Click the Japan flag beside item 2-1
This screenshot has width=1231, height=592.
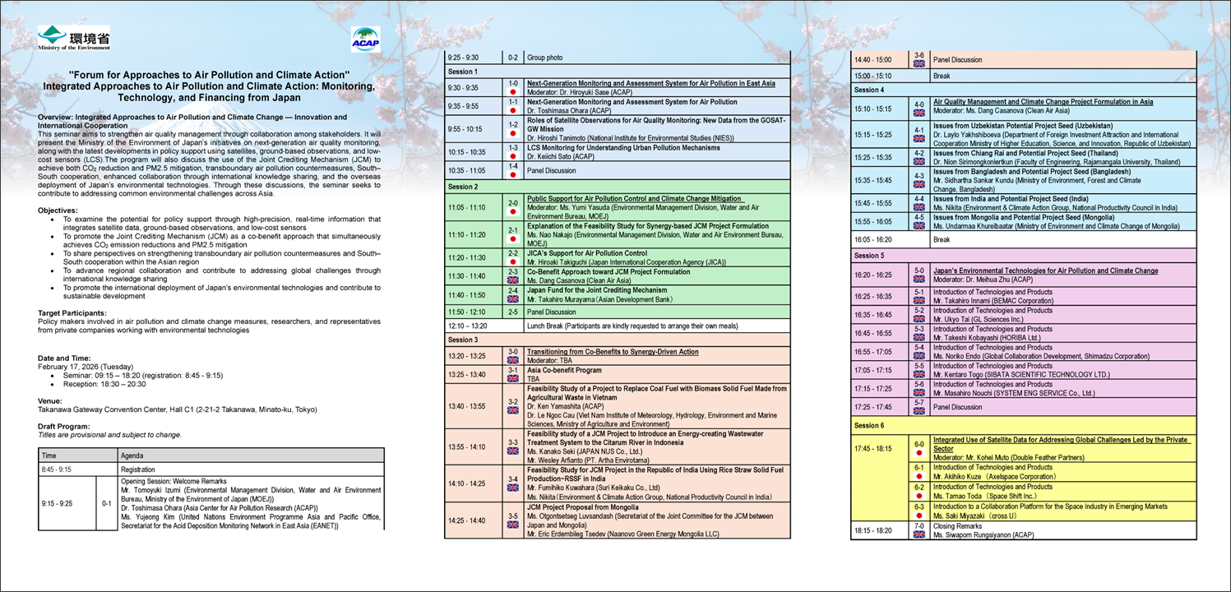tap(513, 238)
